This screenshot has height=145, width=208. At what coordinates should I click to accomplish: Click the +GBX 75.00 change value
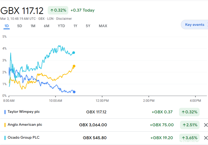(x=162, y=125)
